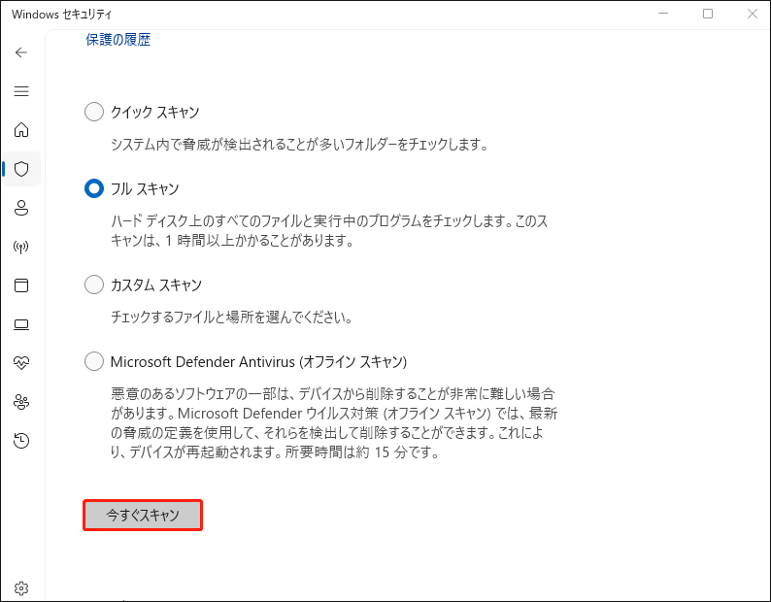Open the hamburger navigation menu
This screenshot has width=771, height=602.
[x=21, y=91]
